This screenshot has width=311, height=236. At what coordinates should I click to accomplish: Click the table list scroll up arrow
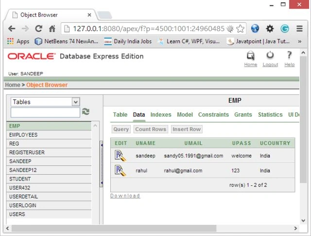[x=95, y=126]
